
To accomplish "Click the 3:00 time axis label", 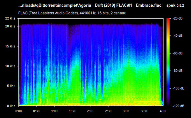I will pyautogui.click(x=126, y=111).
